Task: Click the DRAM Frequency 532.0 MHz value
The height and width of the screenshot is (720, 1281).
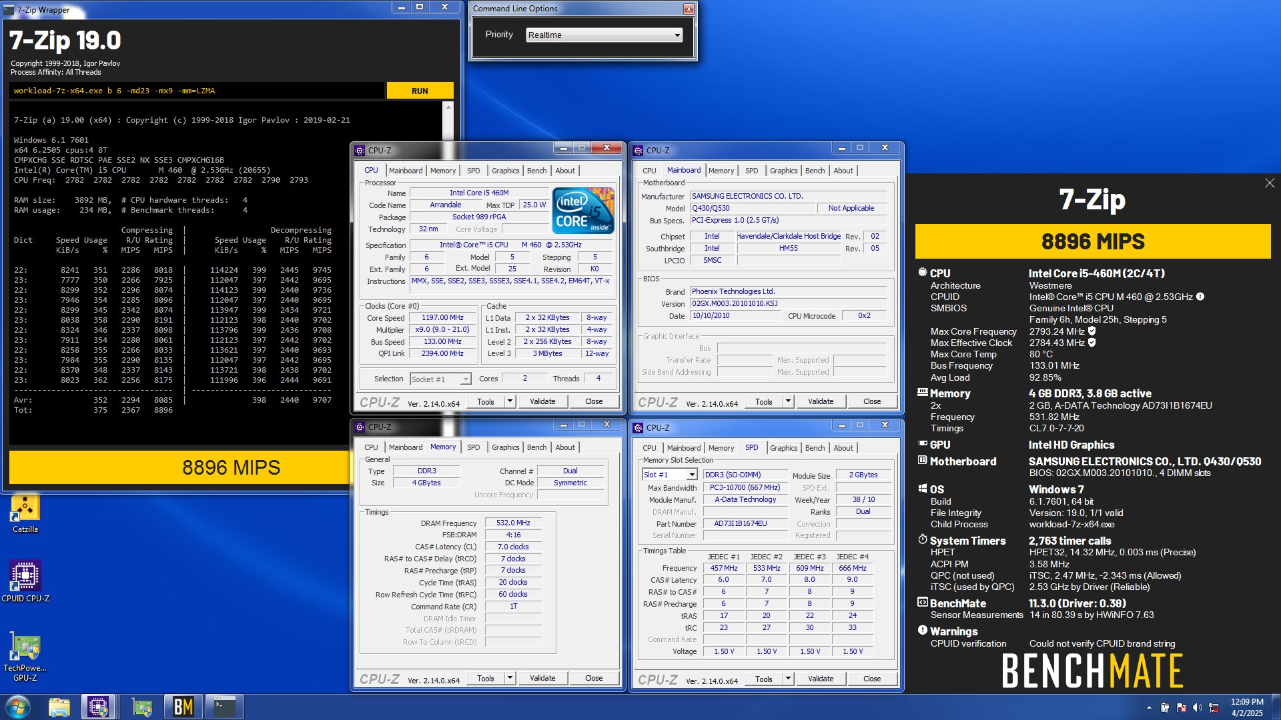Action: point(513,523)
